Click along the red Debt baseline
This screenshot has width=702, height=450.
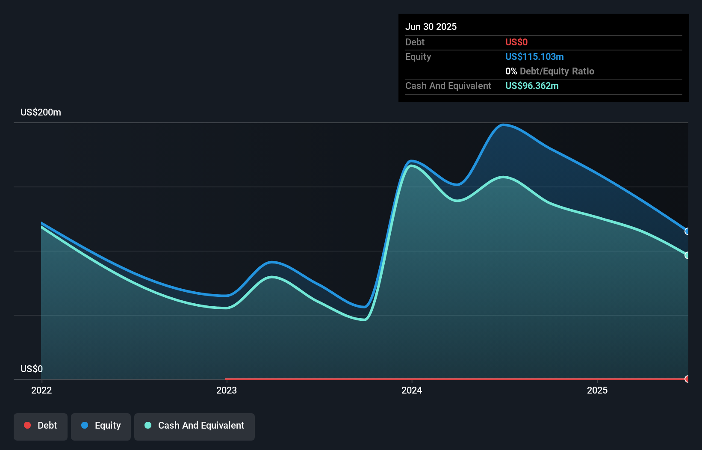point(428,378)
